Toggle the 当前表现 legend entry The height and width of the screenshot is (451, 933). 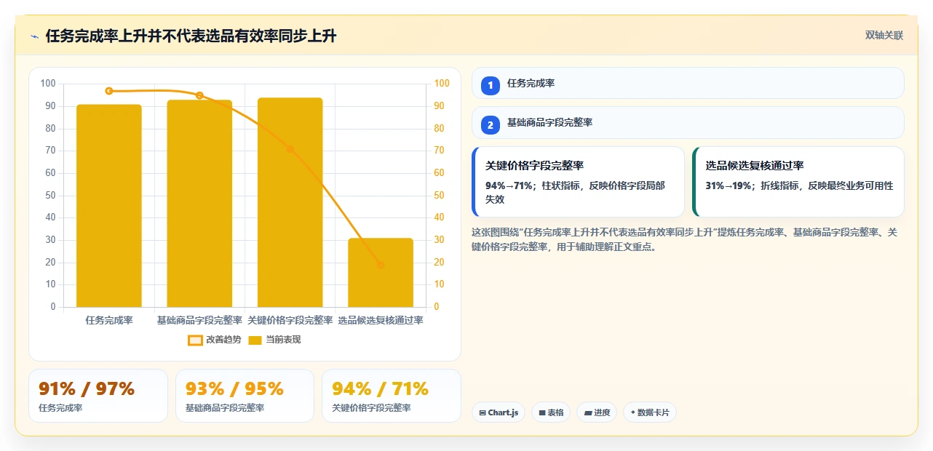[x=274, y=340]
